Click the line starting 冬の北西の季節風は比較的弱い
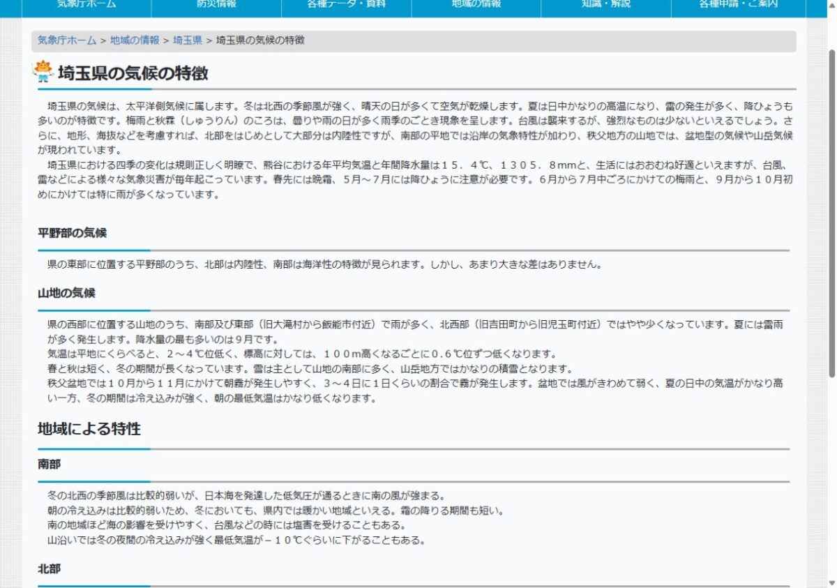Image resolution: width=837 pixels, height=588 pixels. (246, 496)
